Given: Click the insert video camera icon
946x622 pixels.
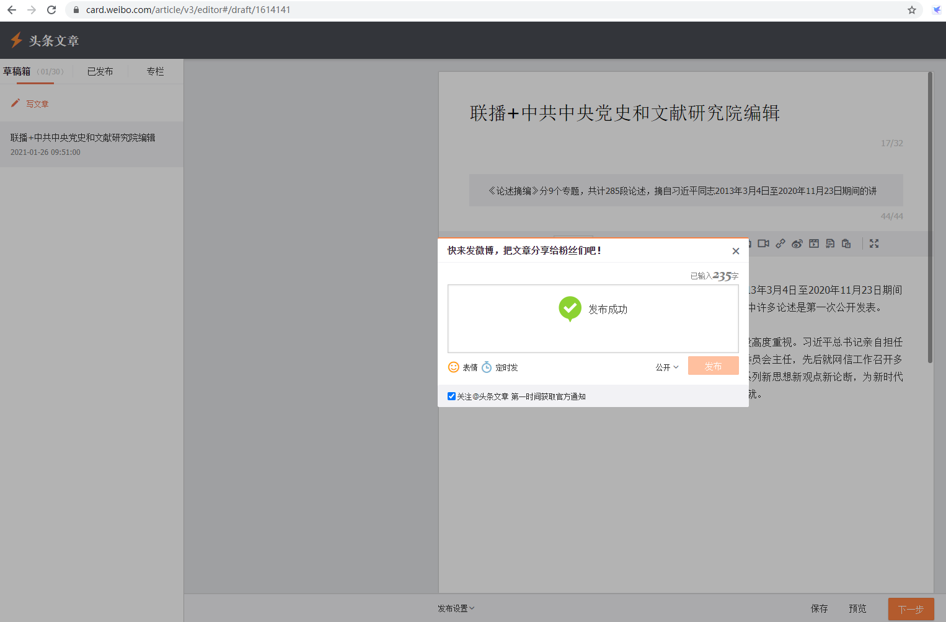Looking at the screenshot, I should (x=763, y=243).
